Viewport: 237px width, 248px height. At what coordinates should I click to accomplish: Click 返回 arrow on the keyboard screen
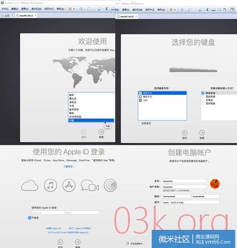184,133
